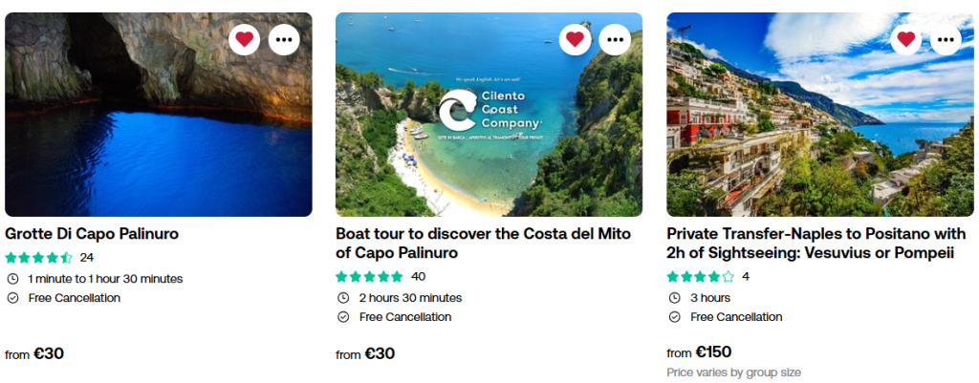Click the from €150 price
Screen dimensions: 979x383
(x=699, y=352)
